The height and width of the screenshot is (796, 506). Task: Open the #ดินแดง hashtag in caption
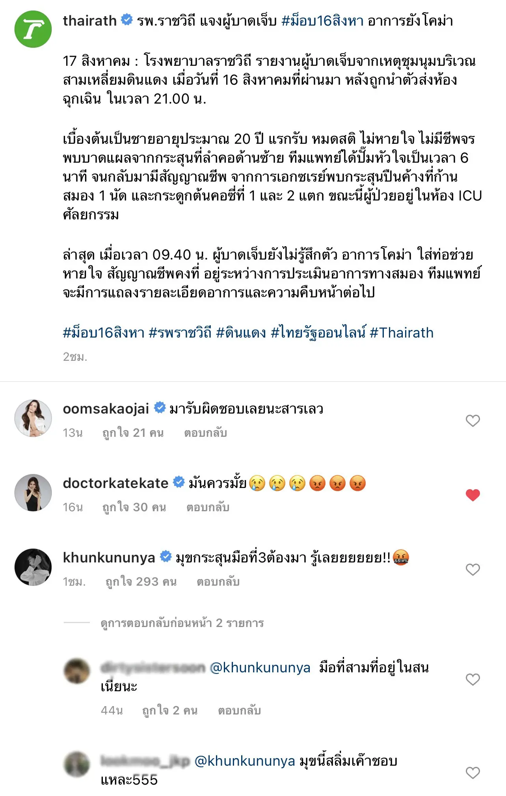click(x=241, y=333)
